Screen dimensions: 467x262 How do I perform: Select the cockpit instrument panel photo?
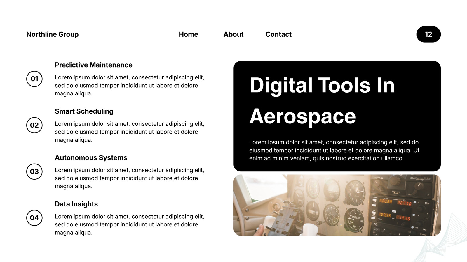click(x=337, y=205)
